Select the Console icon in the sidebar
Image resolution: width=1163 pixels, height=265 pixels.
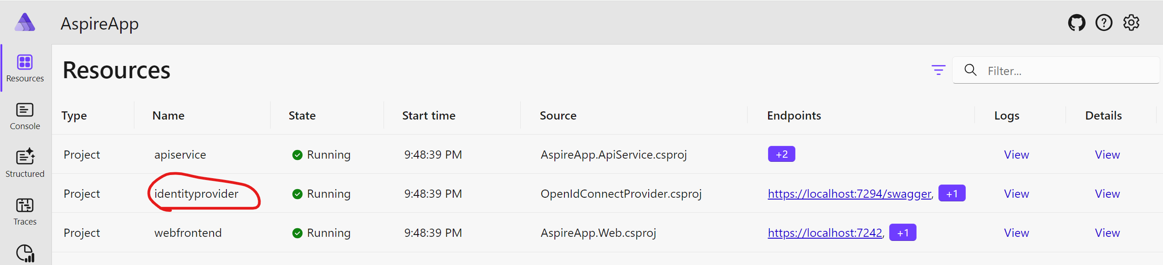(x=24, y=110)
